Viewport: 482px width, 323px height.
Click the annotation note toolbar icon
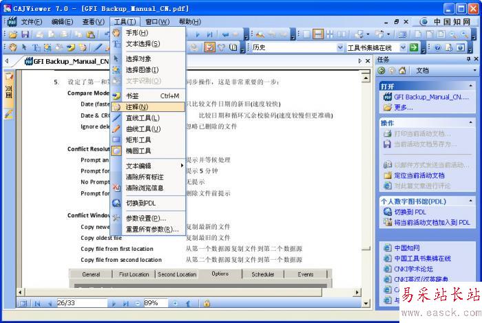pyautogui.click(x=83, y=47)
